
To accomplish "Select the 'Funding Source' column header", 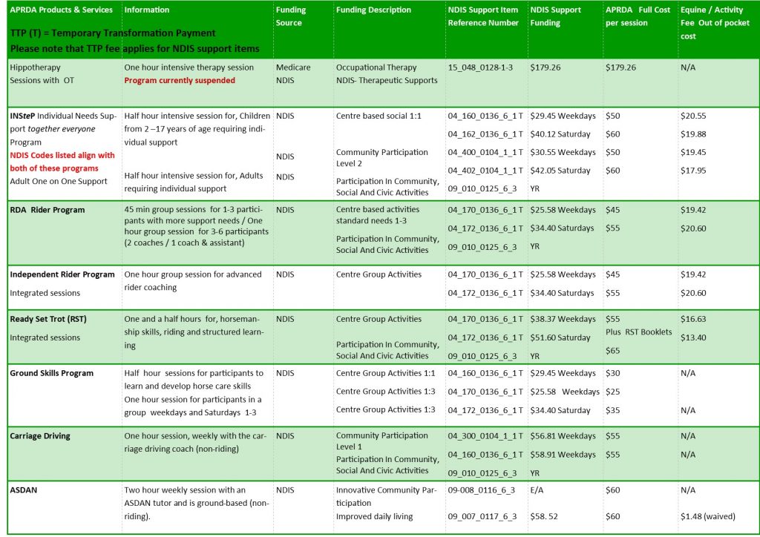I will (x=291, y=16).
